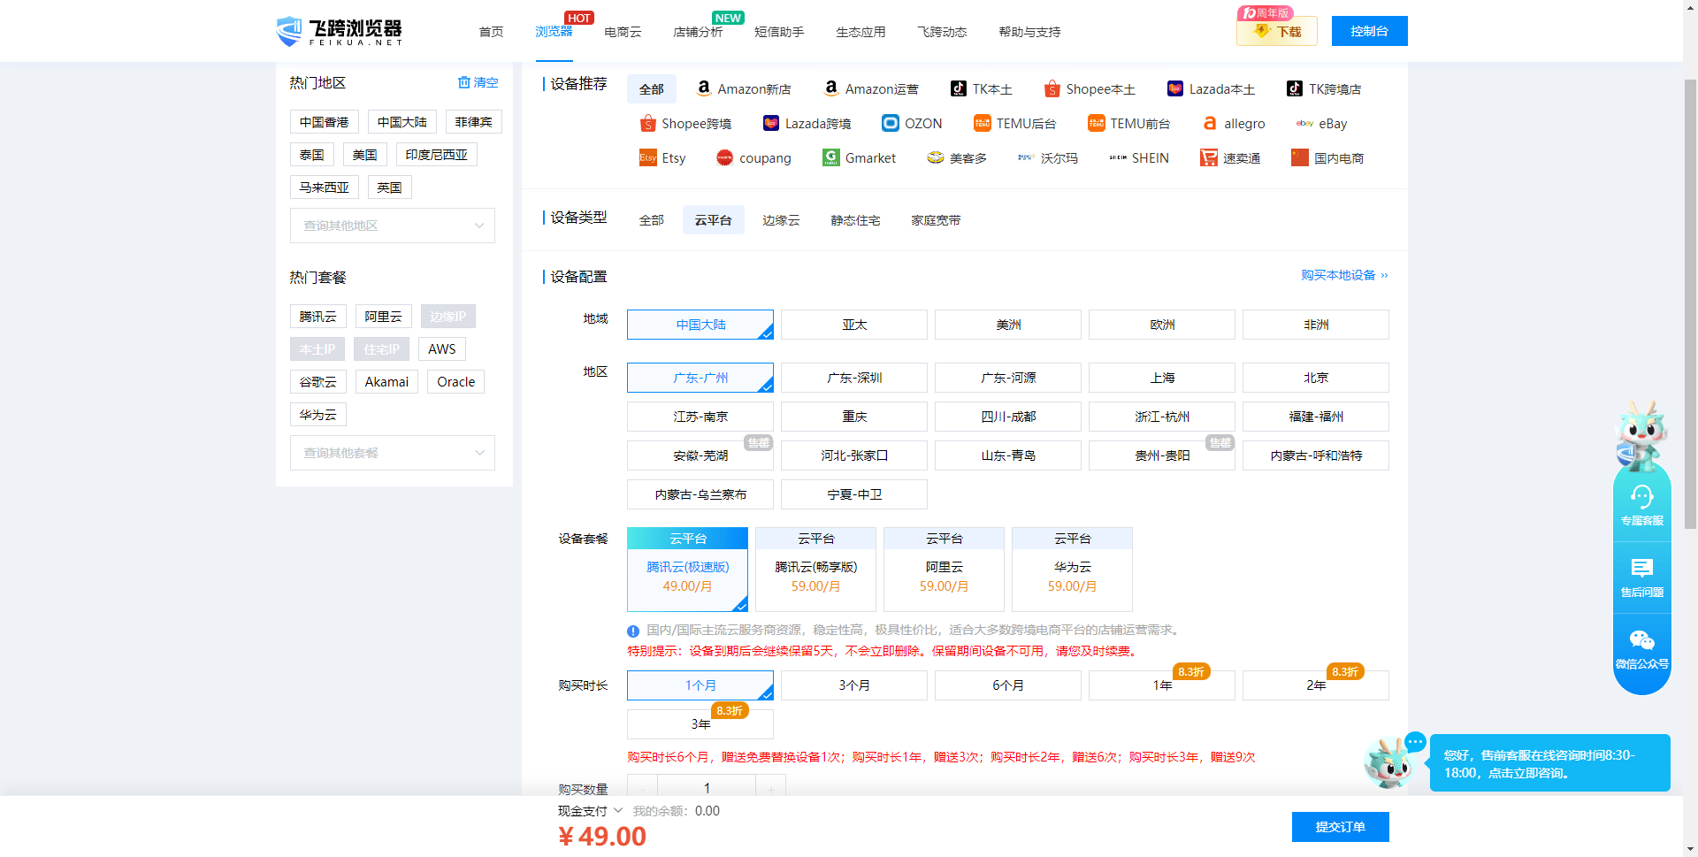Screen dimensions: 1698x857
Task: Expand the 查询其他套餐 dropdown
Action: click(392, 453)
